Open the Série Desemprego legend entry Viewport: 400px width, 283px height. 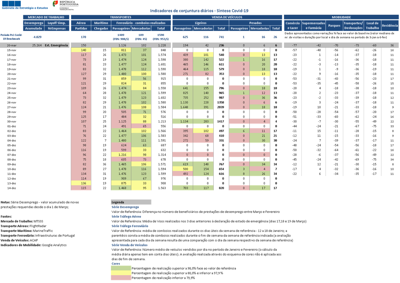(125, 207)
